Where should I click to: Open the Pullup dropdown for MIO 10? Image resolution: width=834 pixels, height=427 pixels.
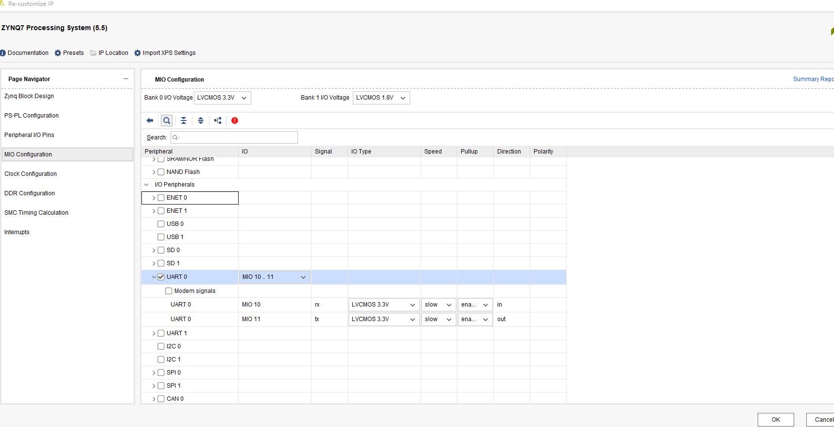pos(475,305)
